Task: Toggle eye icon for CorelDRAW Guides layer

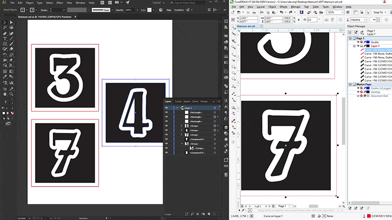Action: pyautogui.click(x=358, y=42)
